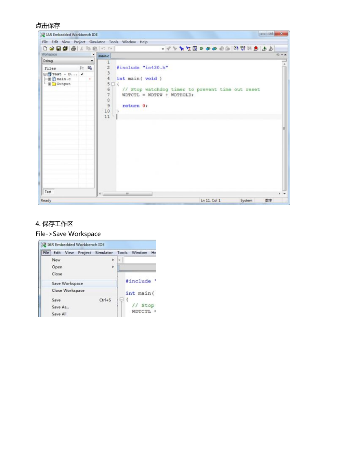Image resolution: width=364 pixels, height=470 pixels.
Task: Click the Stop Build toolbar icon
Action: (249, 48)
